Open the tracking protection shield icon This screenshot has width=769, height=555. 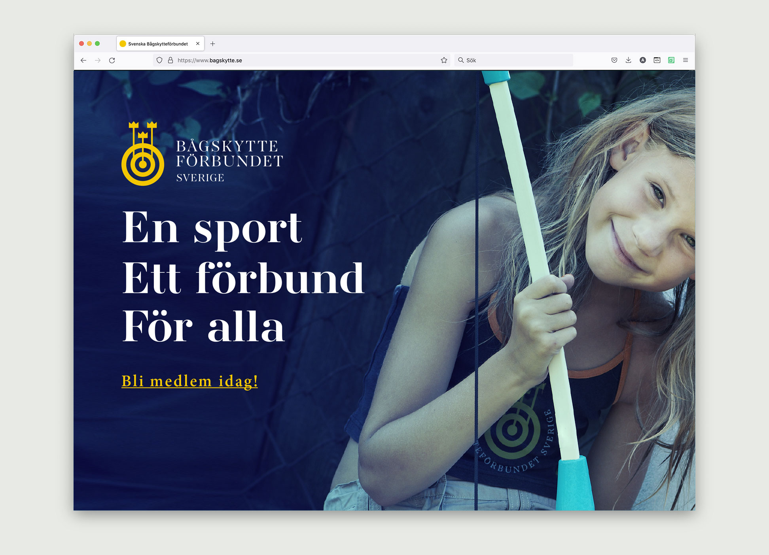(159, 60)
